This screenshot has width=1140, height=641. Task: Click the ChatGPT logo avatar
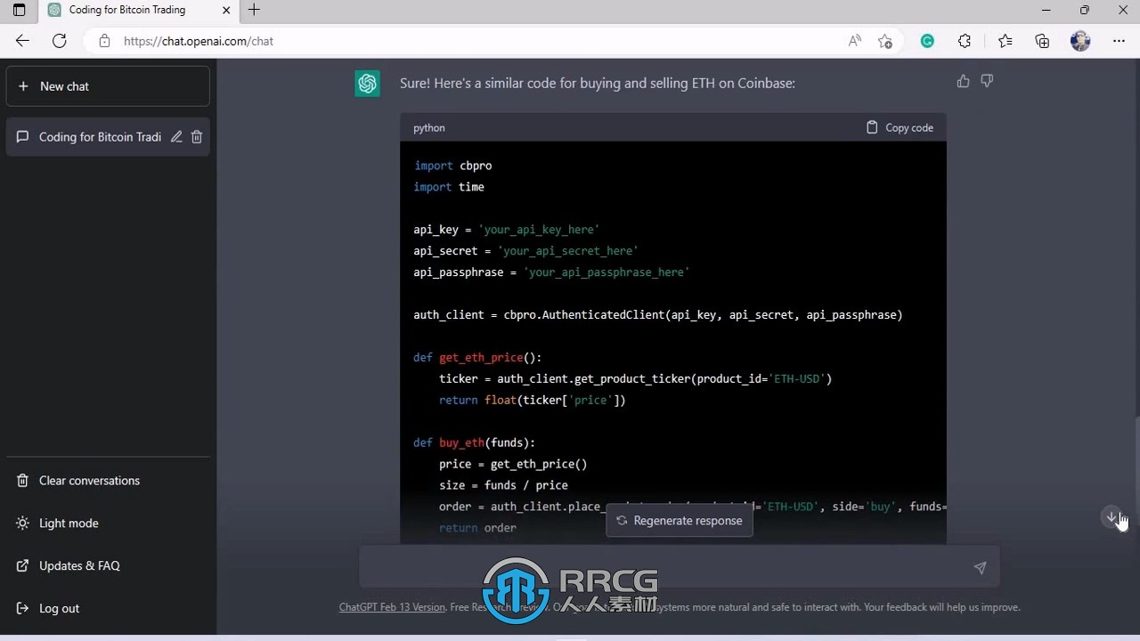[367, 84]
